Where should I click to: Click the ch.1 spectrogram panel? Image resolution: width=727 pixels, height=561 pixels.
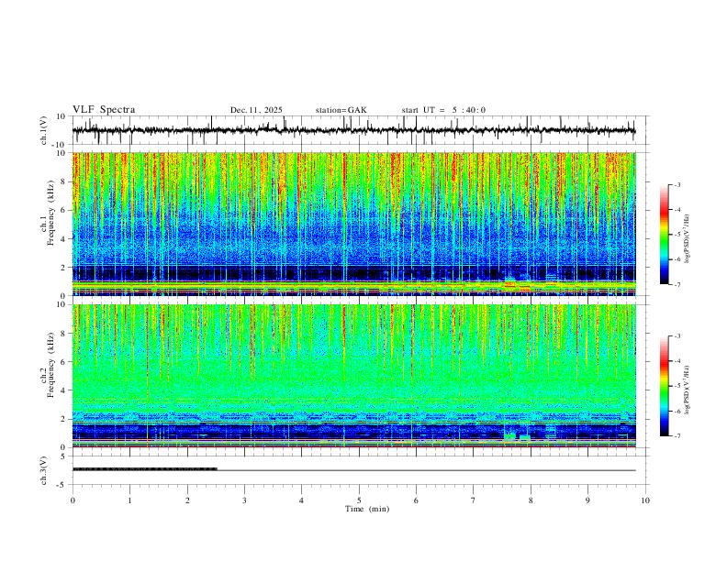[x=353, y=224]
